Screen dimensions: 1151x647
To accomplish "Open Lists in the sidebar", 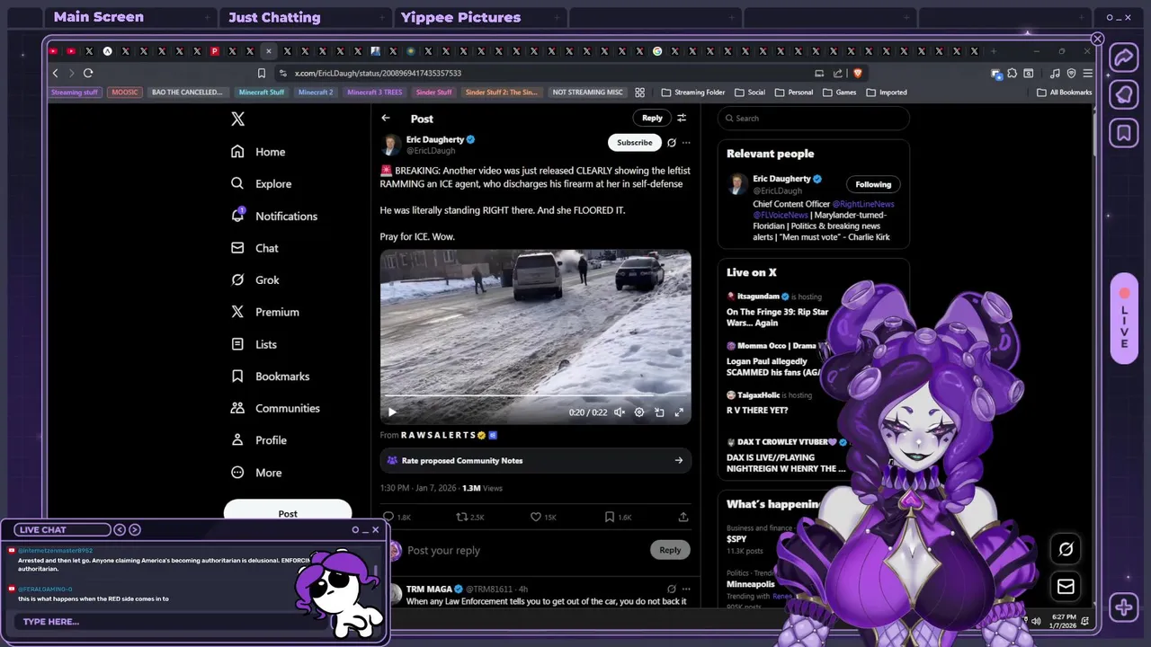I will (254, 344).
